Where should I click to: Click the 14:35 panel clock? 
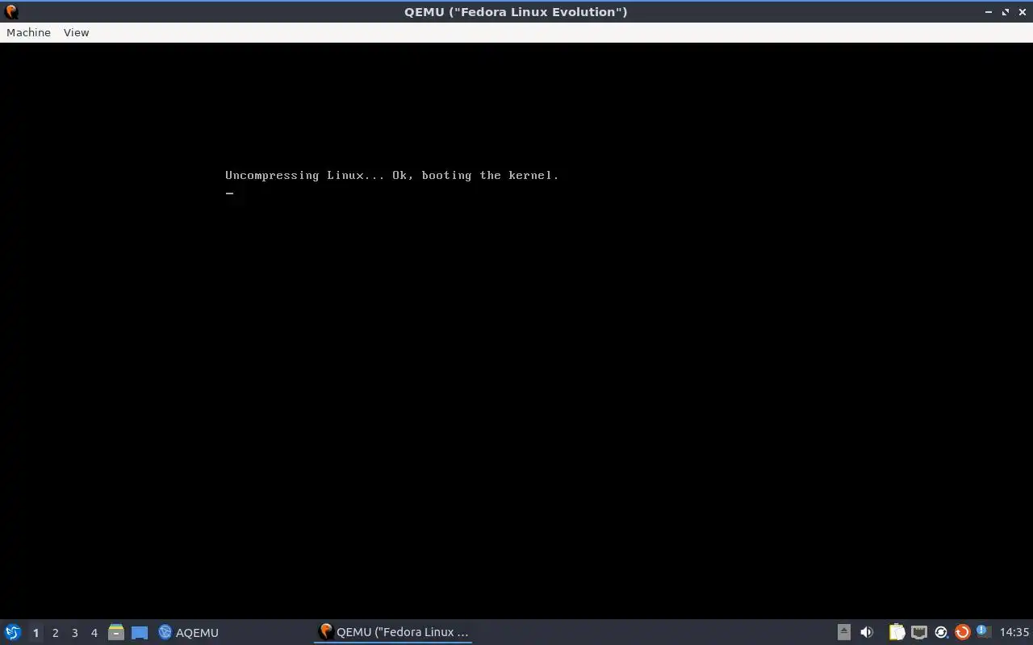point(1014,632)
